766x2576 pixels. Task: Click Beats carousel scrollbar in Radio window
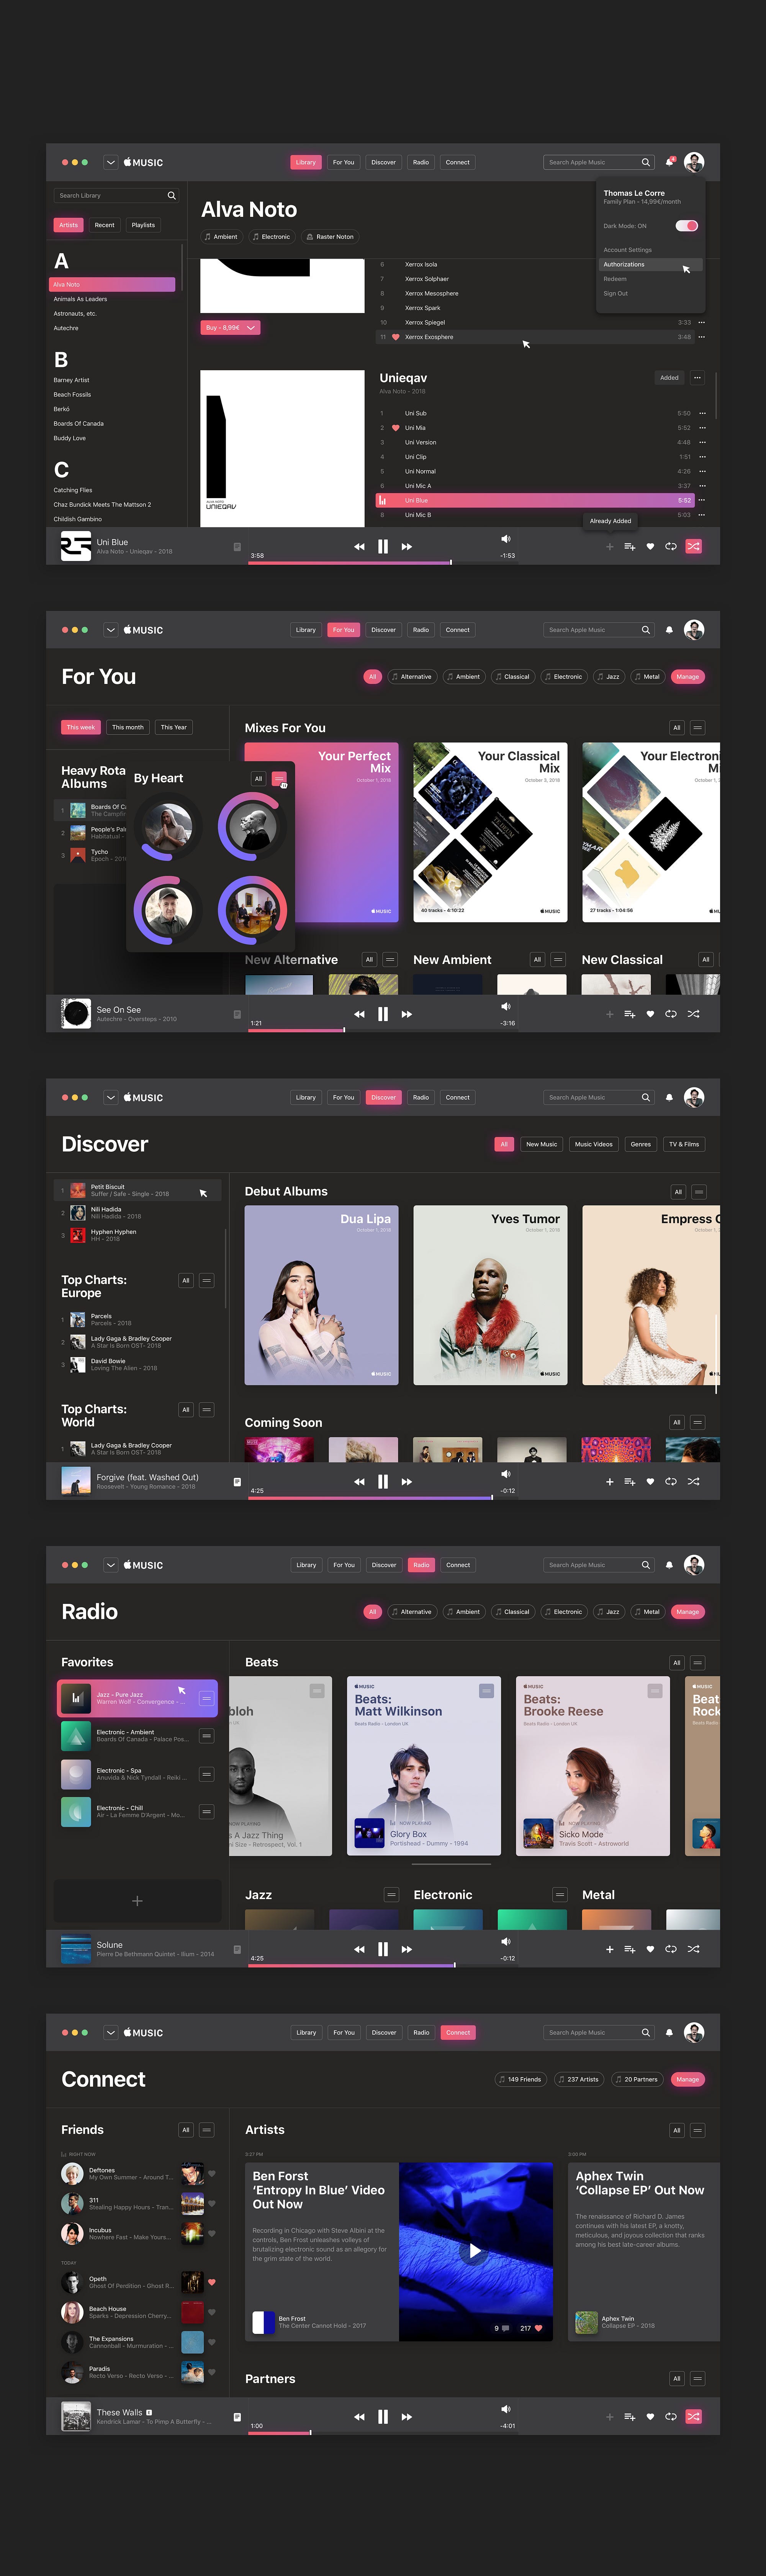451,1864
